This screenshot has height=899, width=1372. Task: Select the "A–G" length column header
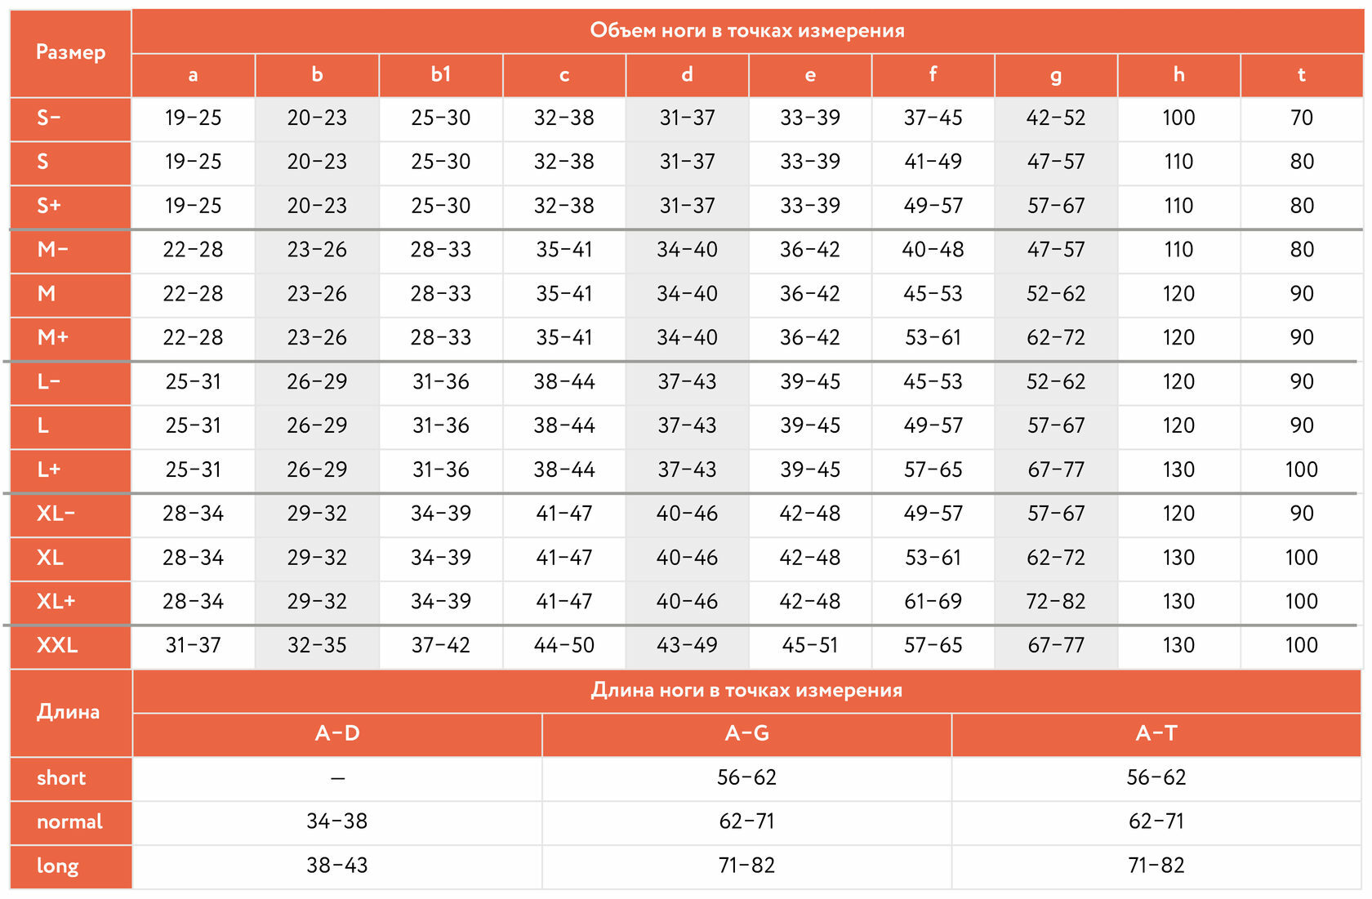746,734
